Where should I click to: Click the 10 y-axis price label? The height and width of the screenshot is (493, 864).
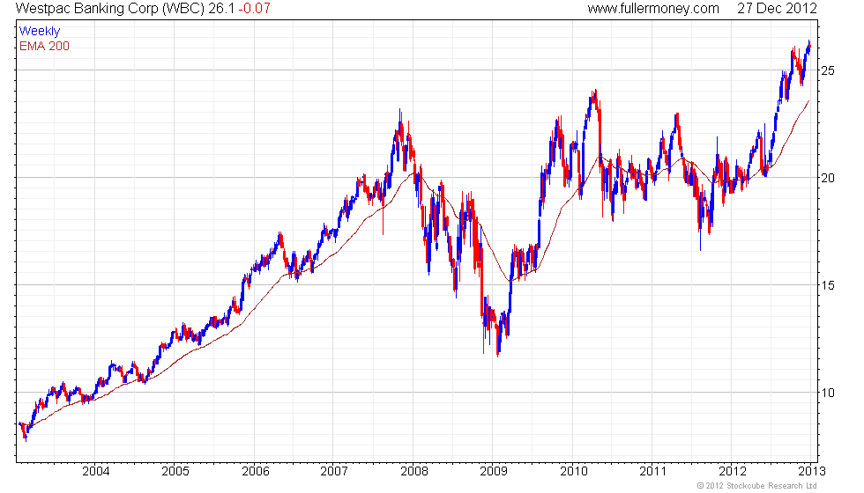click(x=828, y=393)
